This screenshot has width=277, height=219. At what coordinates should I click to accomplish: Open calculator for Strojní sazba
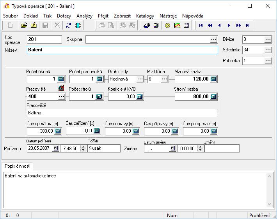[213, 96]
